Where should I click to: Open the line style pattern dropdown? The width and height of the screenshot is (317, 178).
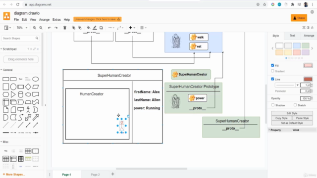click(287, 85)
